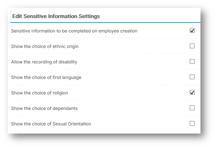Enable the first language choice checkbox
This screenshot has width=216, height=149.
192,77
